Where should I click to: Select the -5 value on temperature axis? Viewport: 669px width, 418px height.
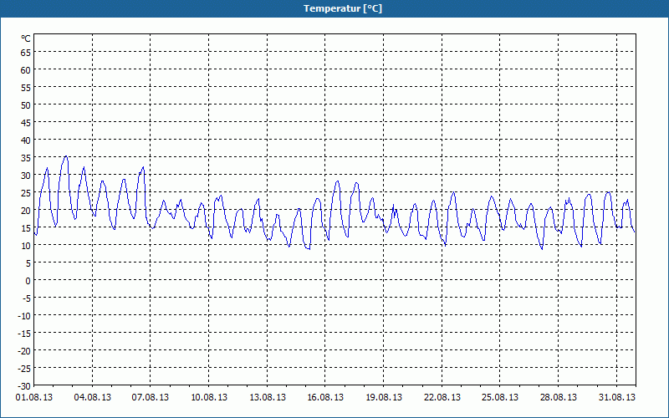pos(27,298)
